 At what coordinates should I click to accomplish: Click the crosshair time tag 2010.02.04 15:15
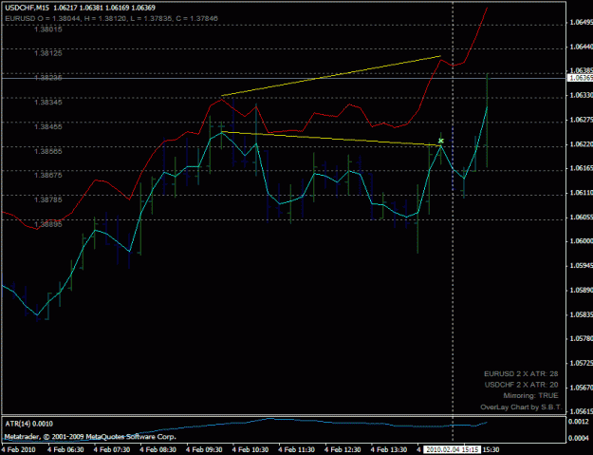pos(452,449)
